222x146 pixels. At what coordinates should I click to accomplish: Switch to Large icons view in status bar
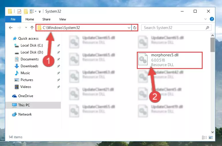pyautogui.click(x=211, y=137)
